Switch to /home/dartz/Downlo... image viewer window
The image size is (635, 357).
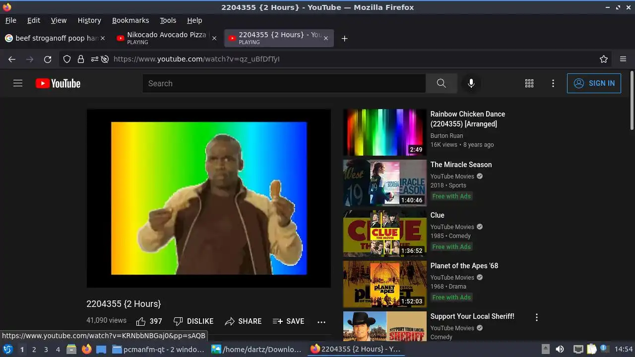257,349
